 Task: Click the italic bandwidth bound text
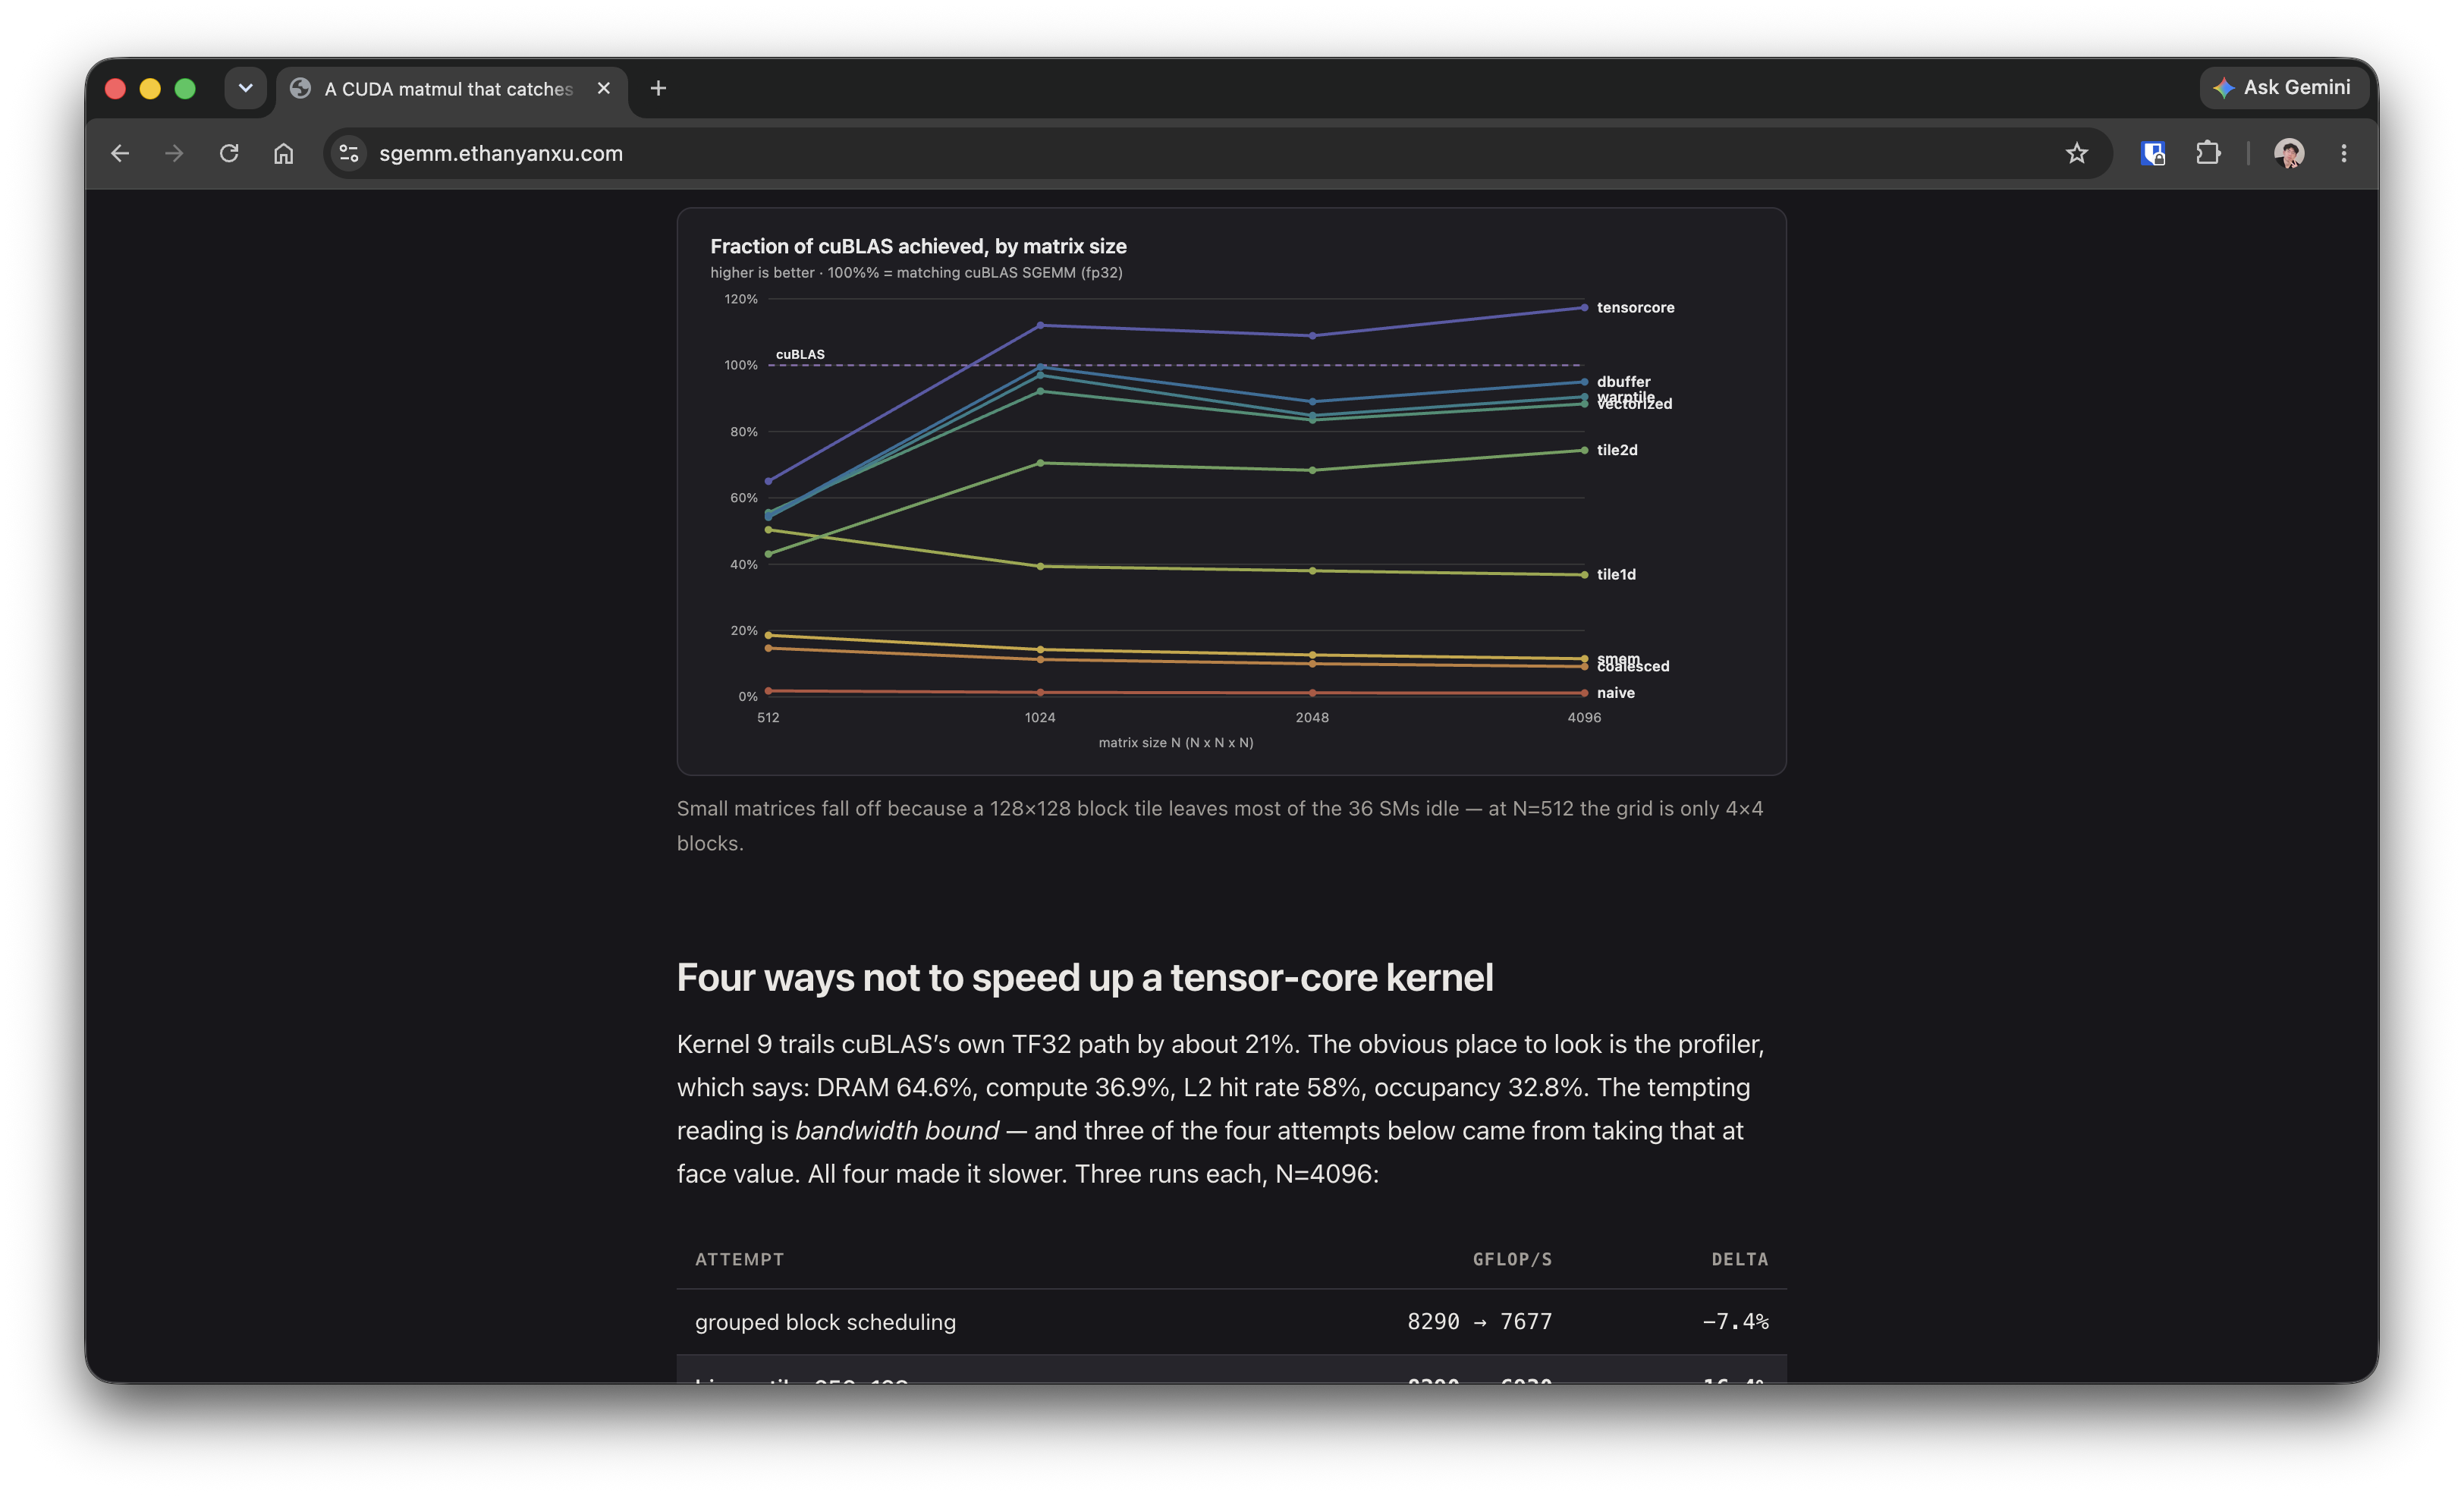coord(897,1131)
